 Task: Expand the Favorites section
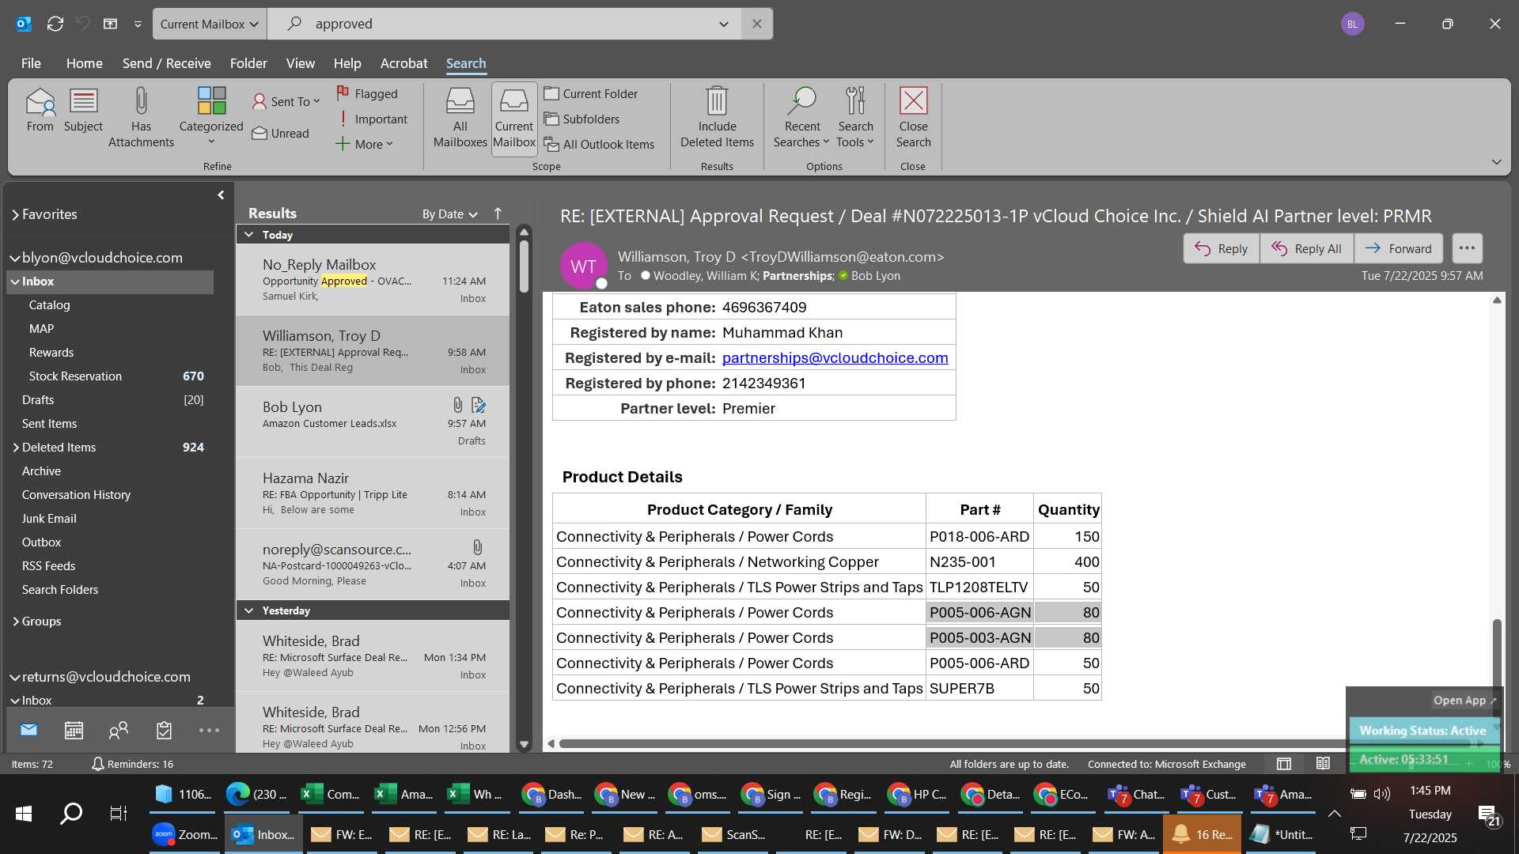[x=15, y=214]
